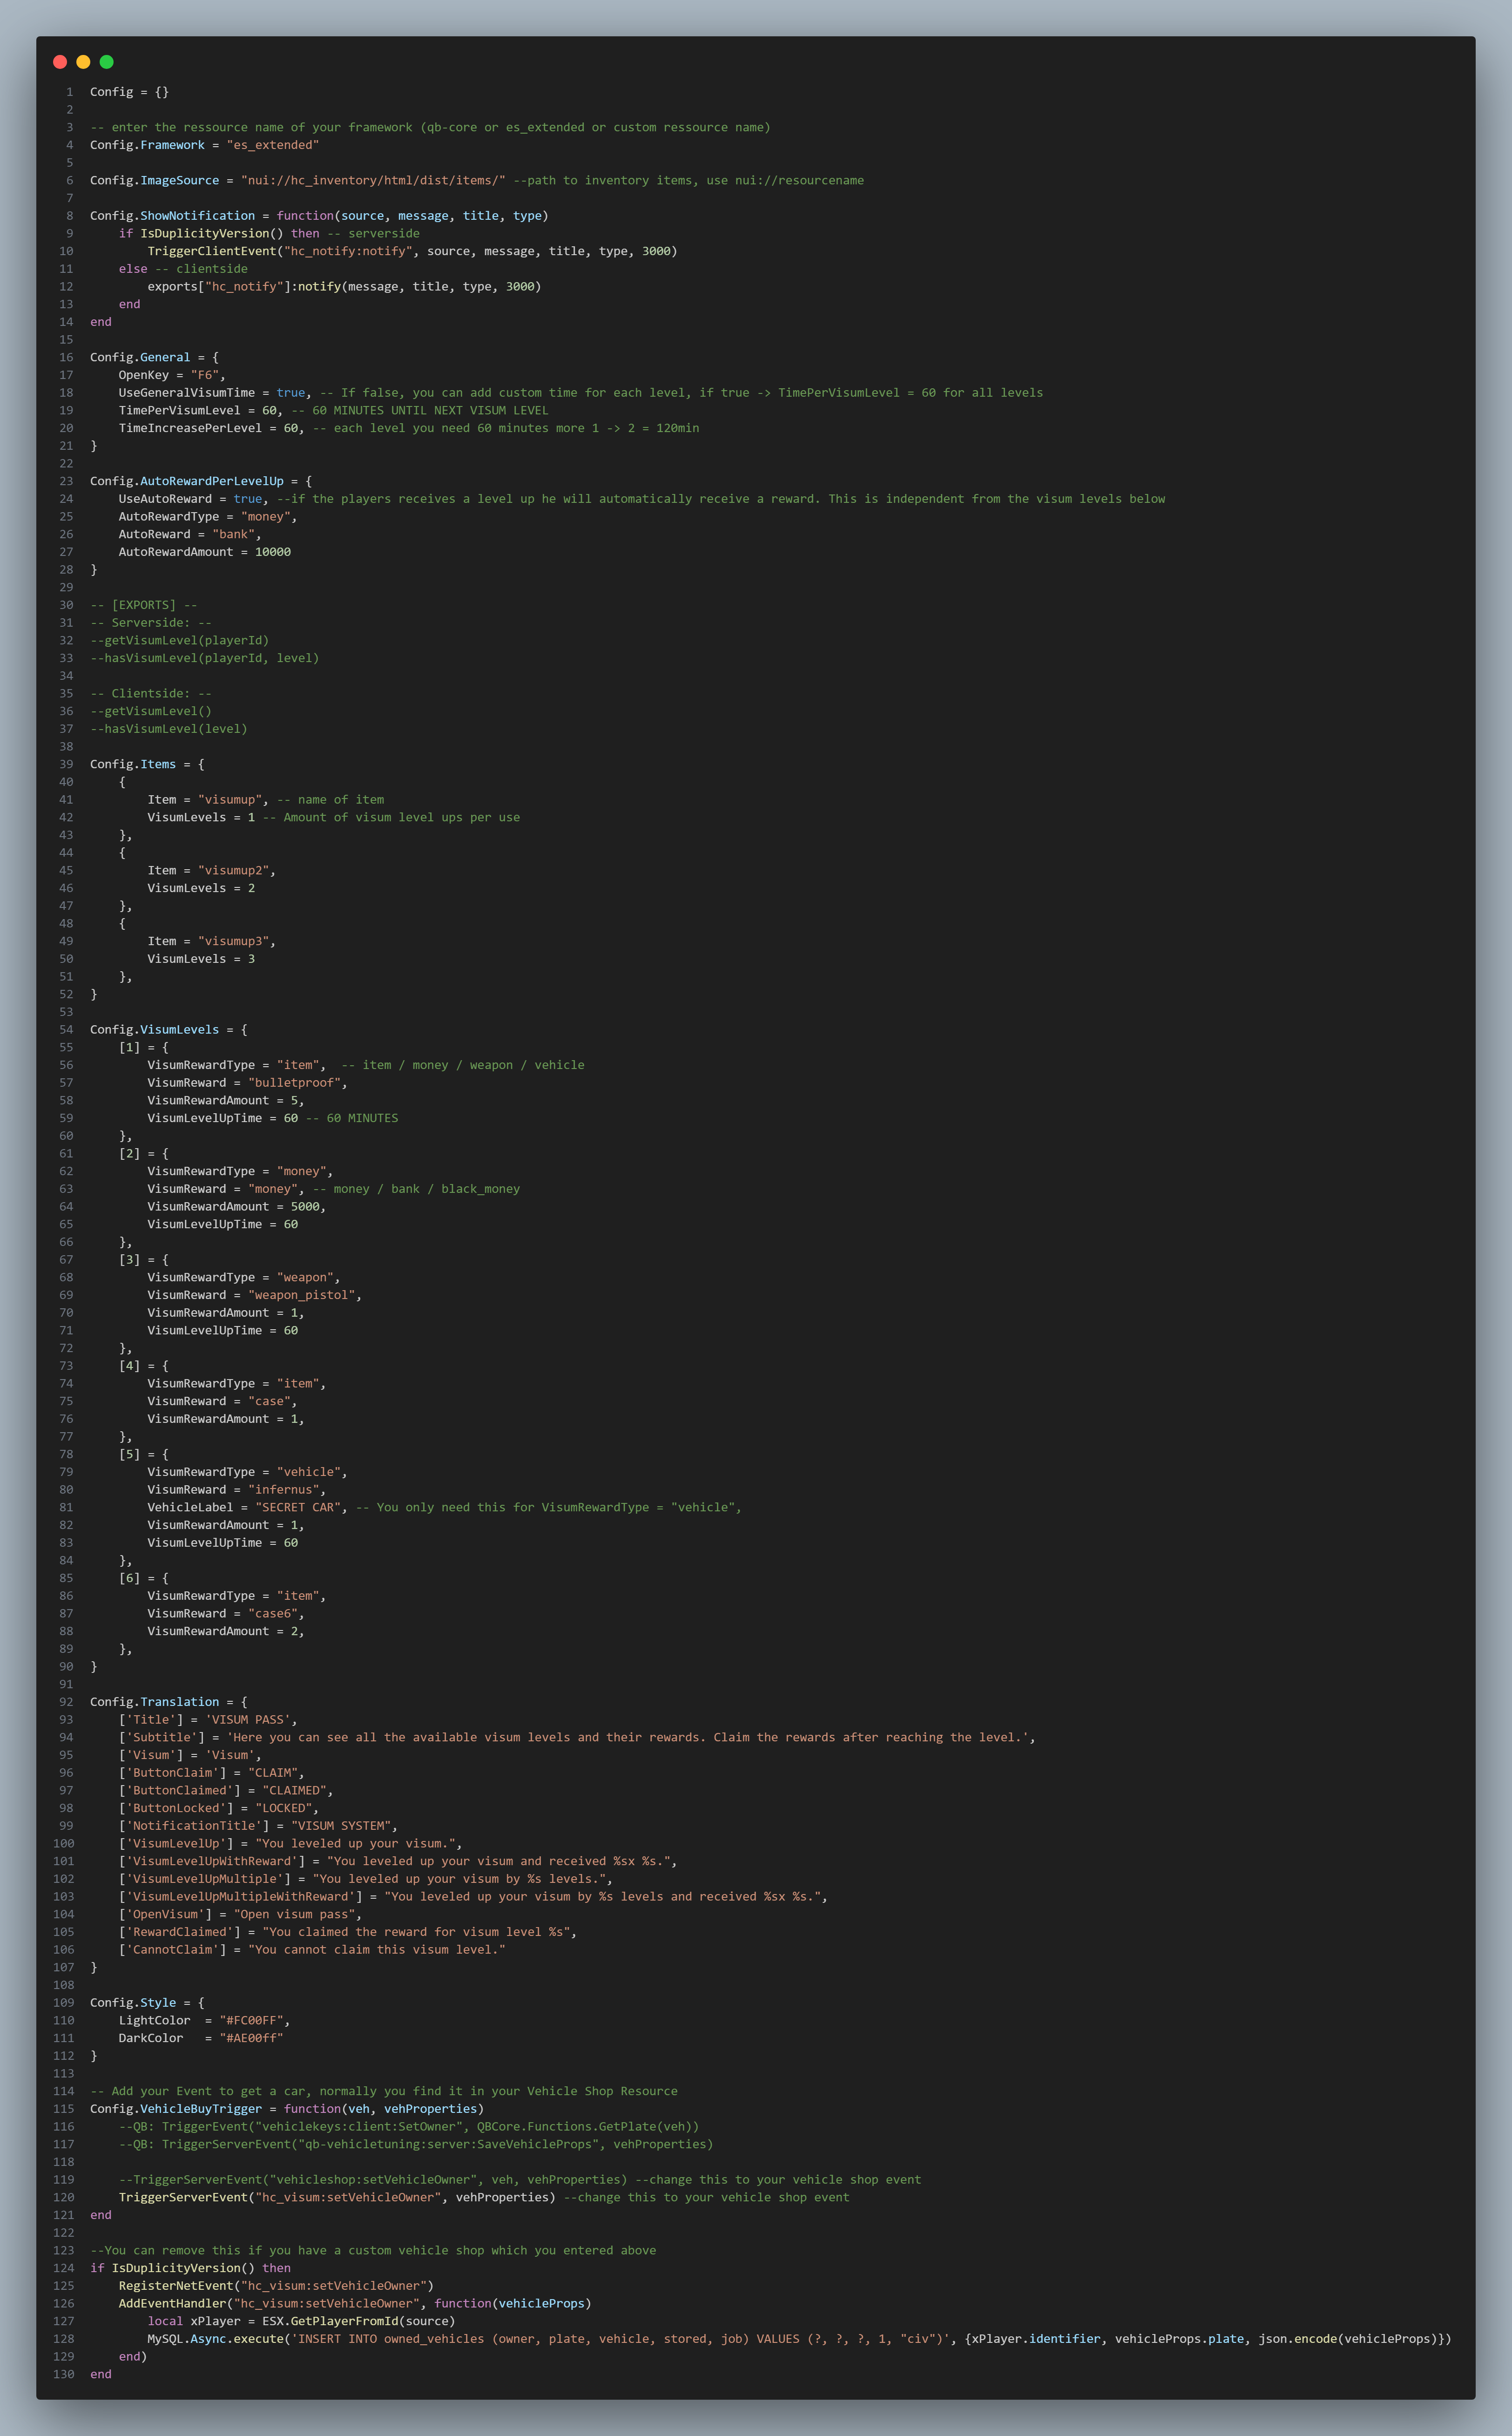This screenshot has width=1512, height=2436.
Task: Click VehicleLabel = "SECRET CAR" line
Action: (x=248, y=1508)
